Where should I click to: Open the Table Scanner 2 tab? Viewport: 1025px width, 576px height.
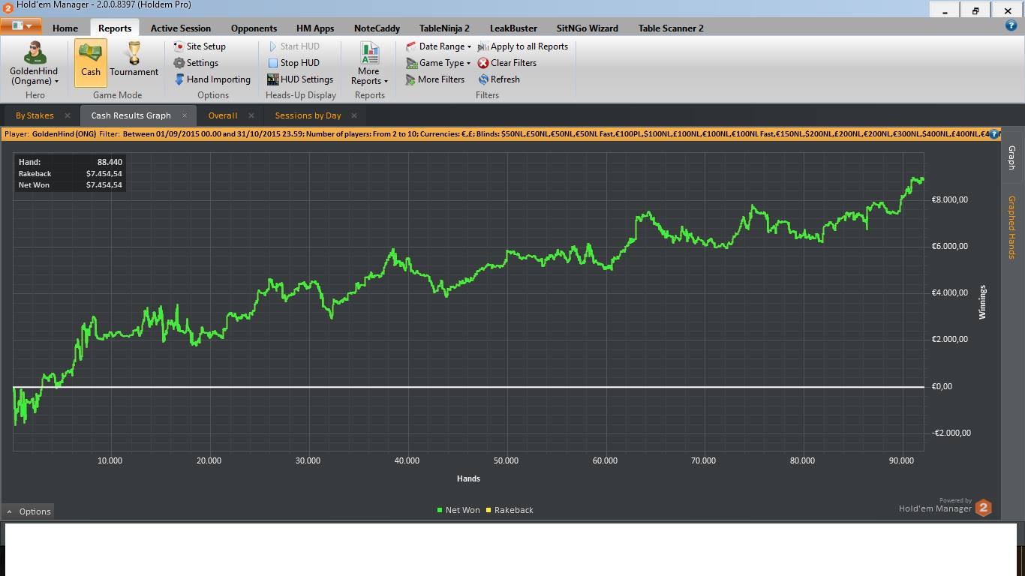point(671,28)
